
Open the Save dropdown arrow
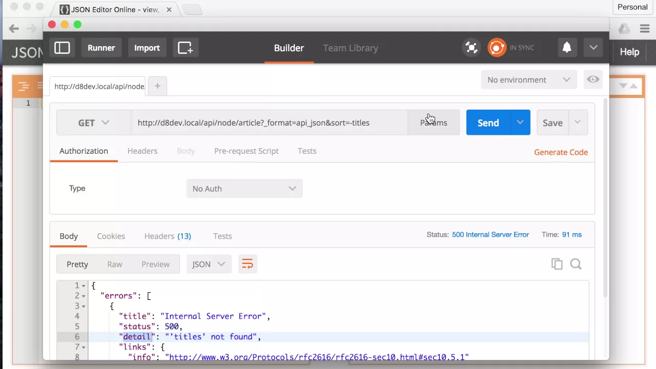coord(578,122)
